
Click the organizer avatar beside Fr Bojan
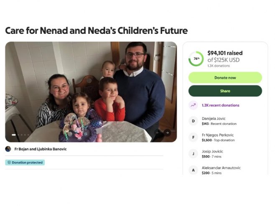pos(8,149)
